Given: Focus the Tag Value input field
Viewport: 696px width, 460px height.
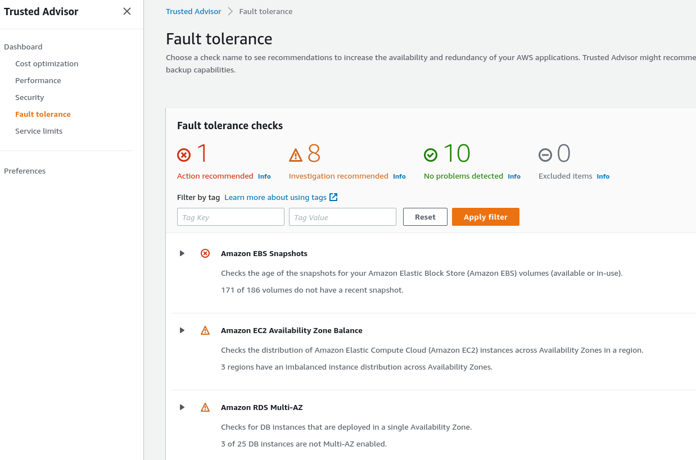Looking at the screenshot, I should [342, 217].
